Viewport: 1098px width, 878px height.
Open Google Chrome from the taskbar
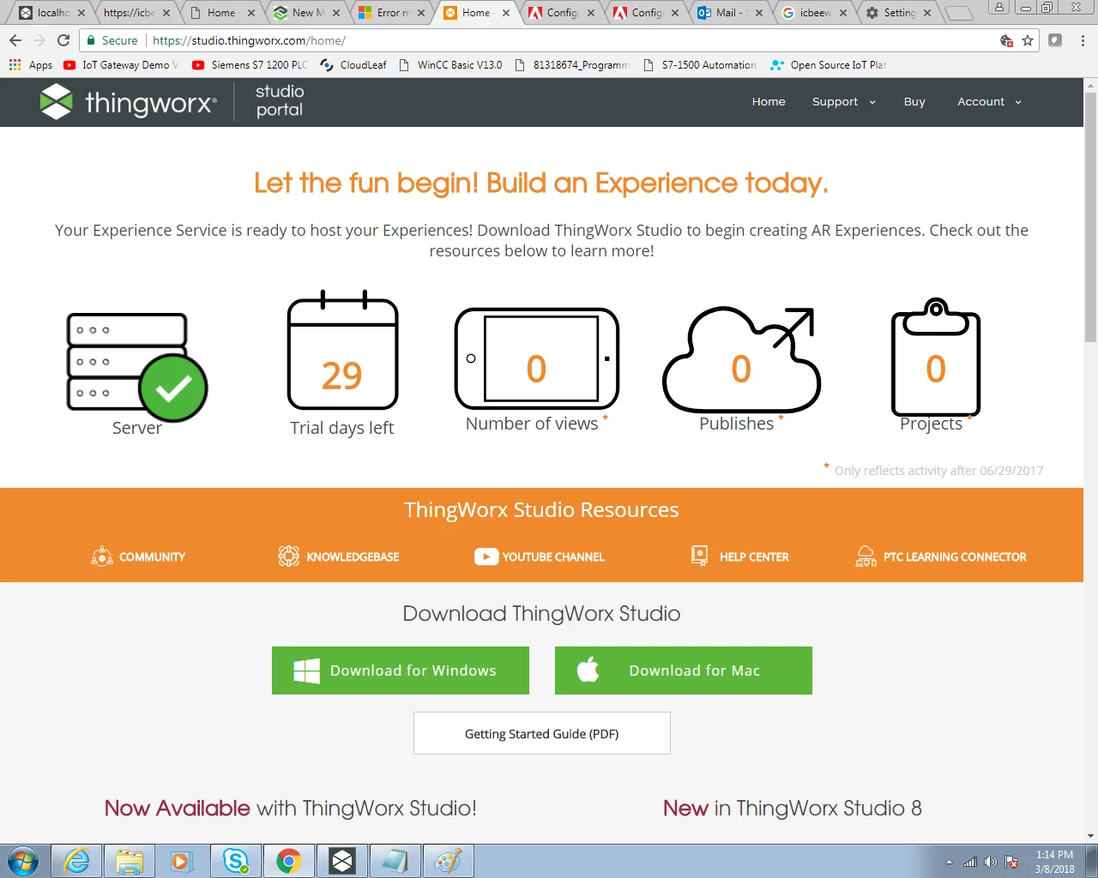point(288,861)
